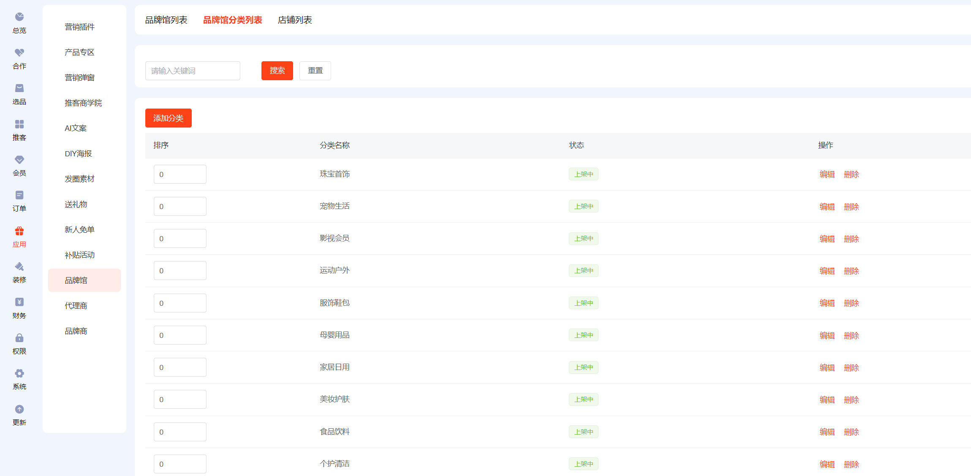Open the 总览 overview sidebar icon
This screenshot has width=971, height=476.
pyautogui.click(x=19, y=17)
